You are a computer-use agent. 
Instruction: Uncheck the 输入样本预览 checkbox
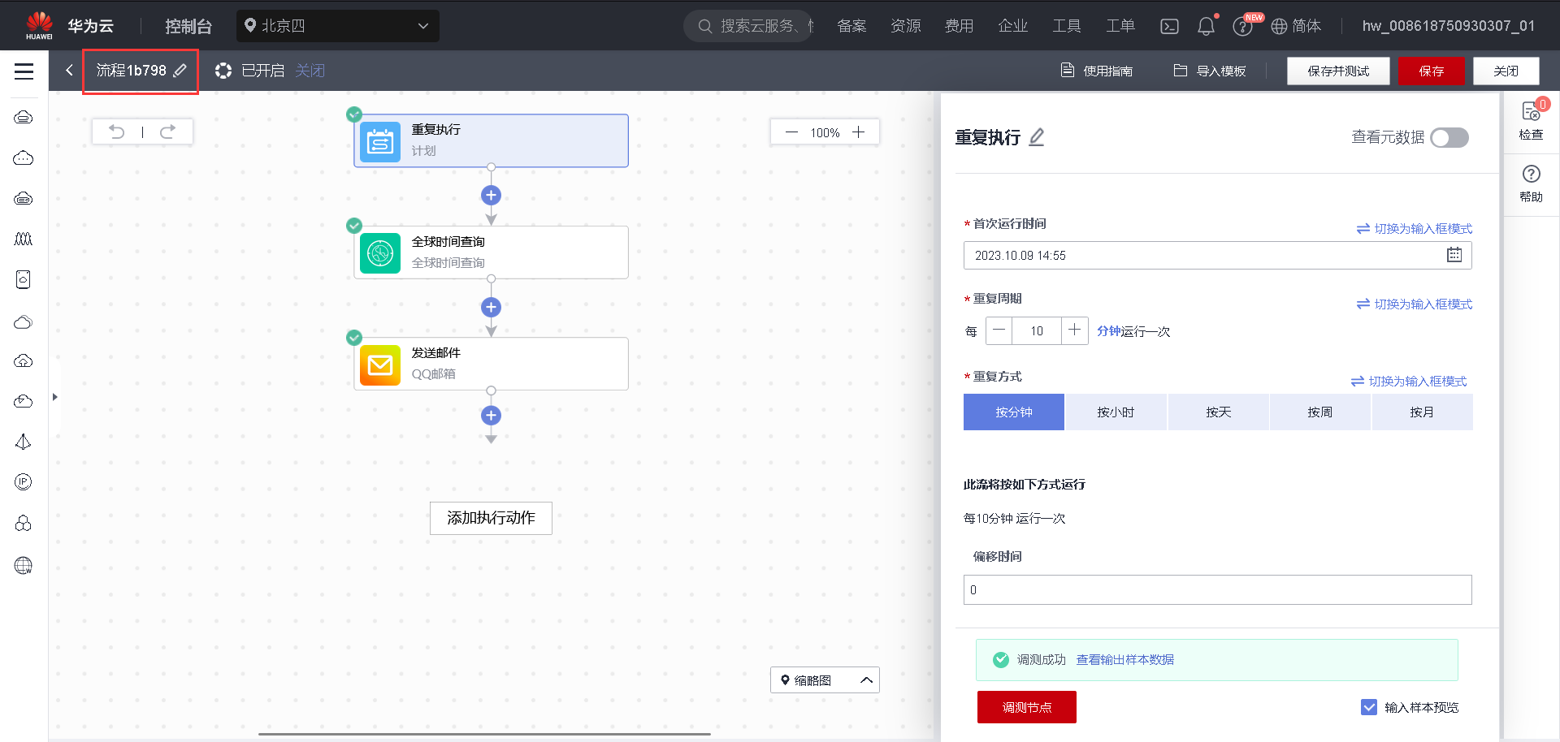pos(1370,707)
